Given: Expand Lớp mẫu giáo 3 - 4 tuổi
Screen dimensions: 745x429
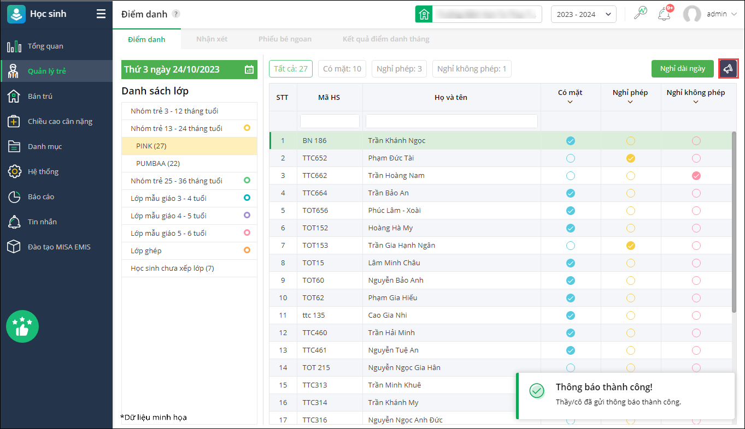Looking at the screenshot, I should point(189,199).
